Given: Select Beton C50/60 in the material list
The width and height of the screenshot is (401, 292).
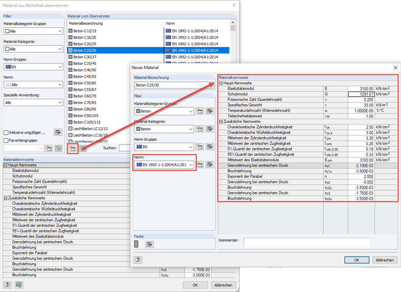Looking at the screenshot, I should [100, 83].
